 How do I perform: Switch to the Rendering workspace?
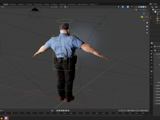pos(63,4)
